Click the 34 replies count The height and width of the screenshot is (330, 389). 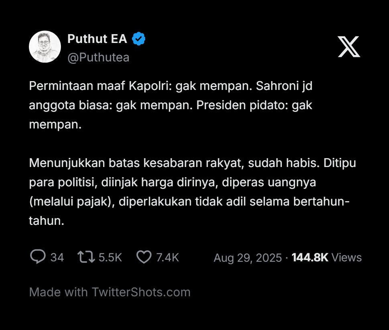57,257
